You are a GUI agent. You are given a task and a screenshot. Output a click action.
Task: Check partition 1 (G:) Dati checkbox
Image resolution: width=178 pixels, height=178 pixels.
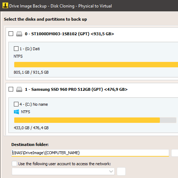[x=16, y=49]
